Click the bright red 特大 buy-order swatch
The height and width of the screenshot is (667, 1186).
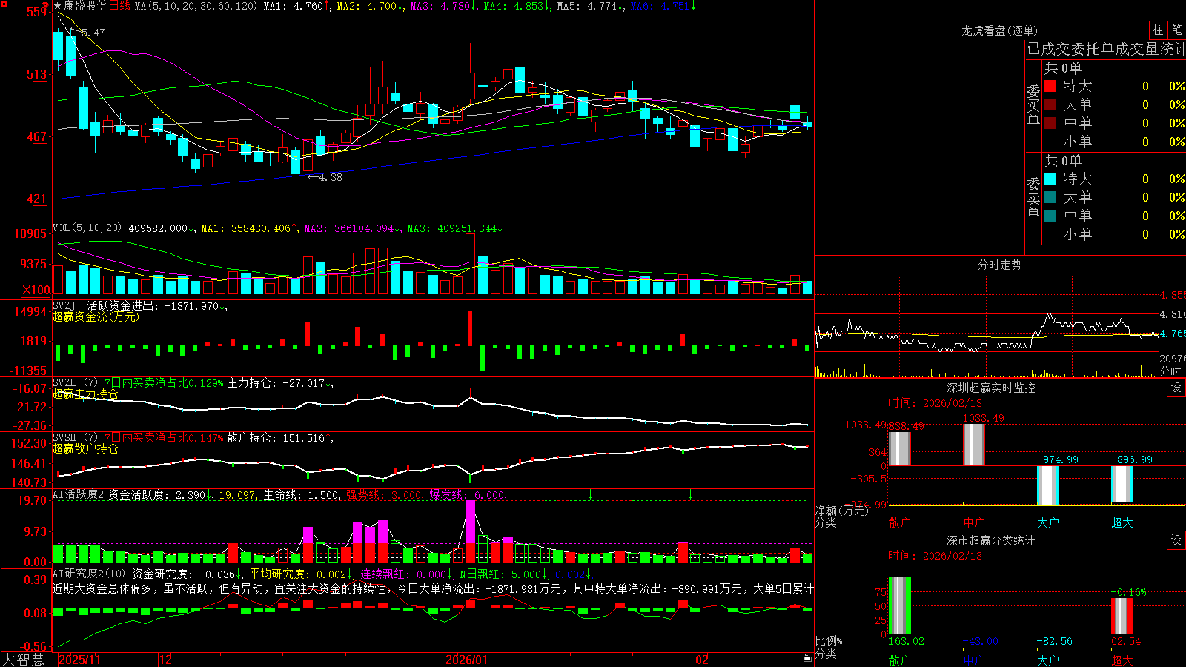point(1050,86)
